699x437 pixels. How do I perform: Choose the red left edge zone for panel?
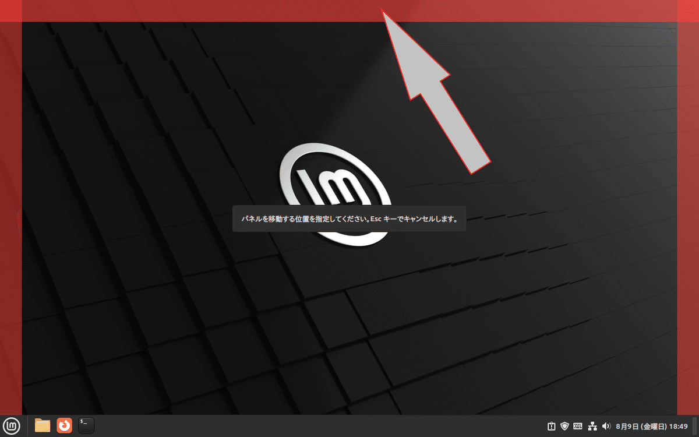[11, 218]
